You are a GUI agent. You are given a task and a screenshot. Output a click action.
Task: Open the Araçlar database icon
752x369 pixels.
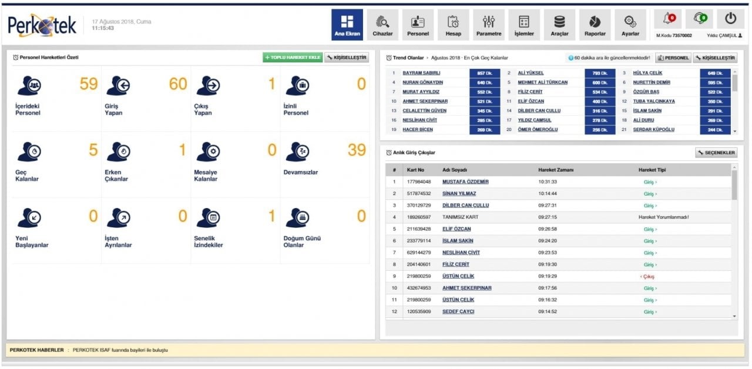[559, 22]
